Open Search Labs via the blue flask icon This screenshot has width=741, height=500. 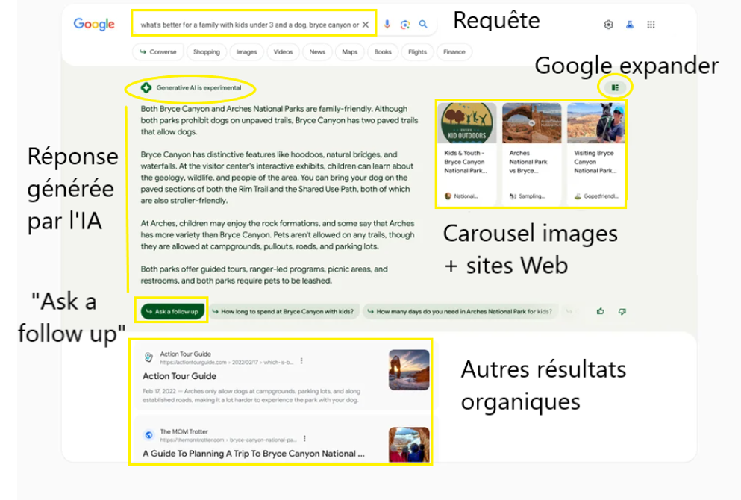(629, 24)
